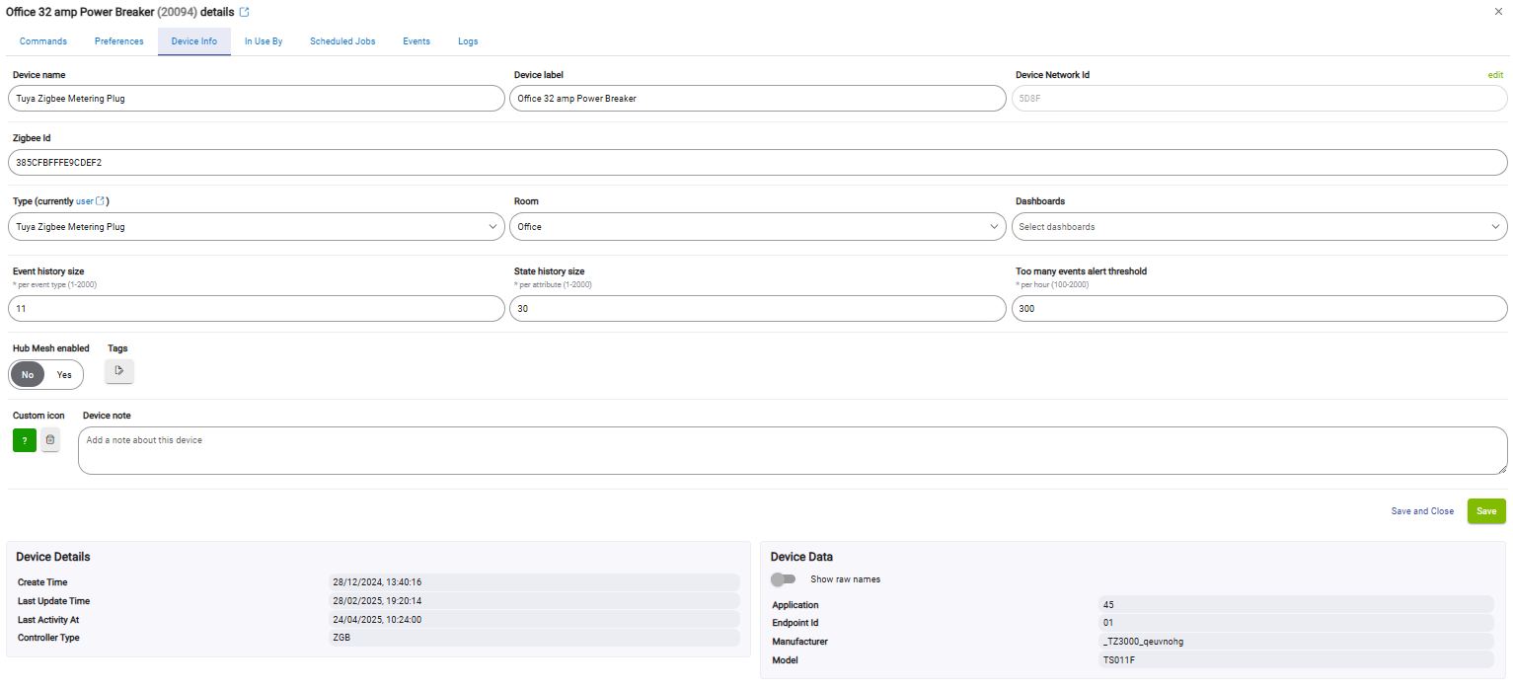This screenshot has width=1513, height=690.
Task: Click the Last Activity At value 24/04/2025, 10:24:00
Action: click(534, 620)
